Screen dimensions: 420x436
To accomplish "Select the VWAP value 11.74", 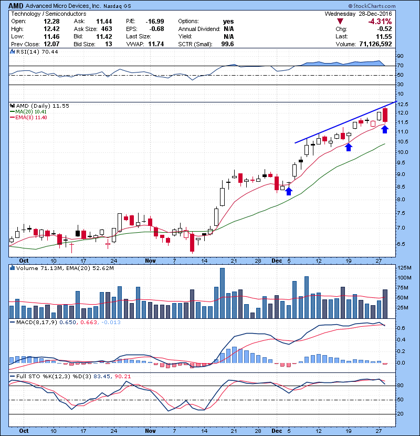I will (156, 44).
